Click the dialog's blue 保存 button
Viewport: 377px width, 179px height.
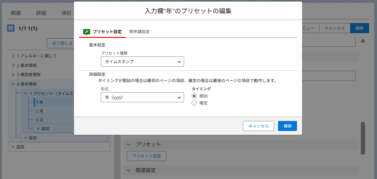[x=287, y=126]
